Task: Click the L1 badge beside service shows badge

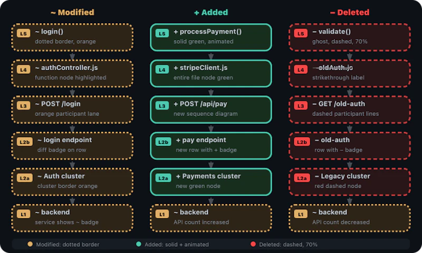Action: [x=23, y=215]
